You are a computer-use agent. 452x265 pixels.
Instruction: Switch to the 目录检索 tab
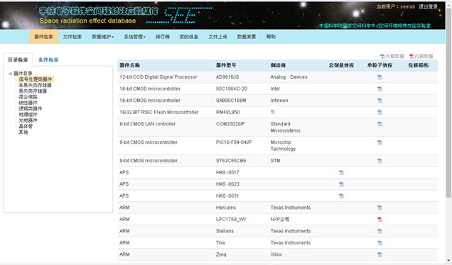pyautogui.click(x=18, y=60)
